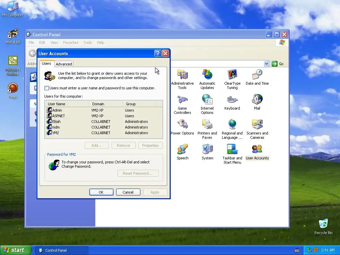Sort by Domain column header
This screenshot has width=340, height=255.
[x=106, y=104]
